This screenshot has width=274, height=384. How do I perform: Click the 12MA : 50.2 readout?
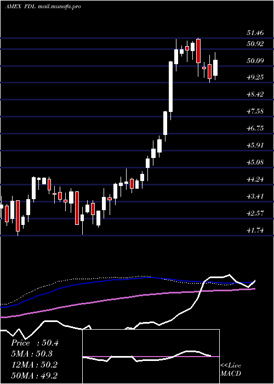[x=34, y=365]
